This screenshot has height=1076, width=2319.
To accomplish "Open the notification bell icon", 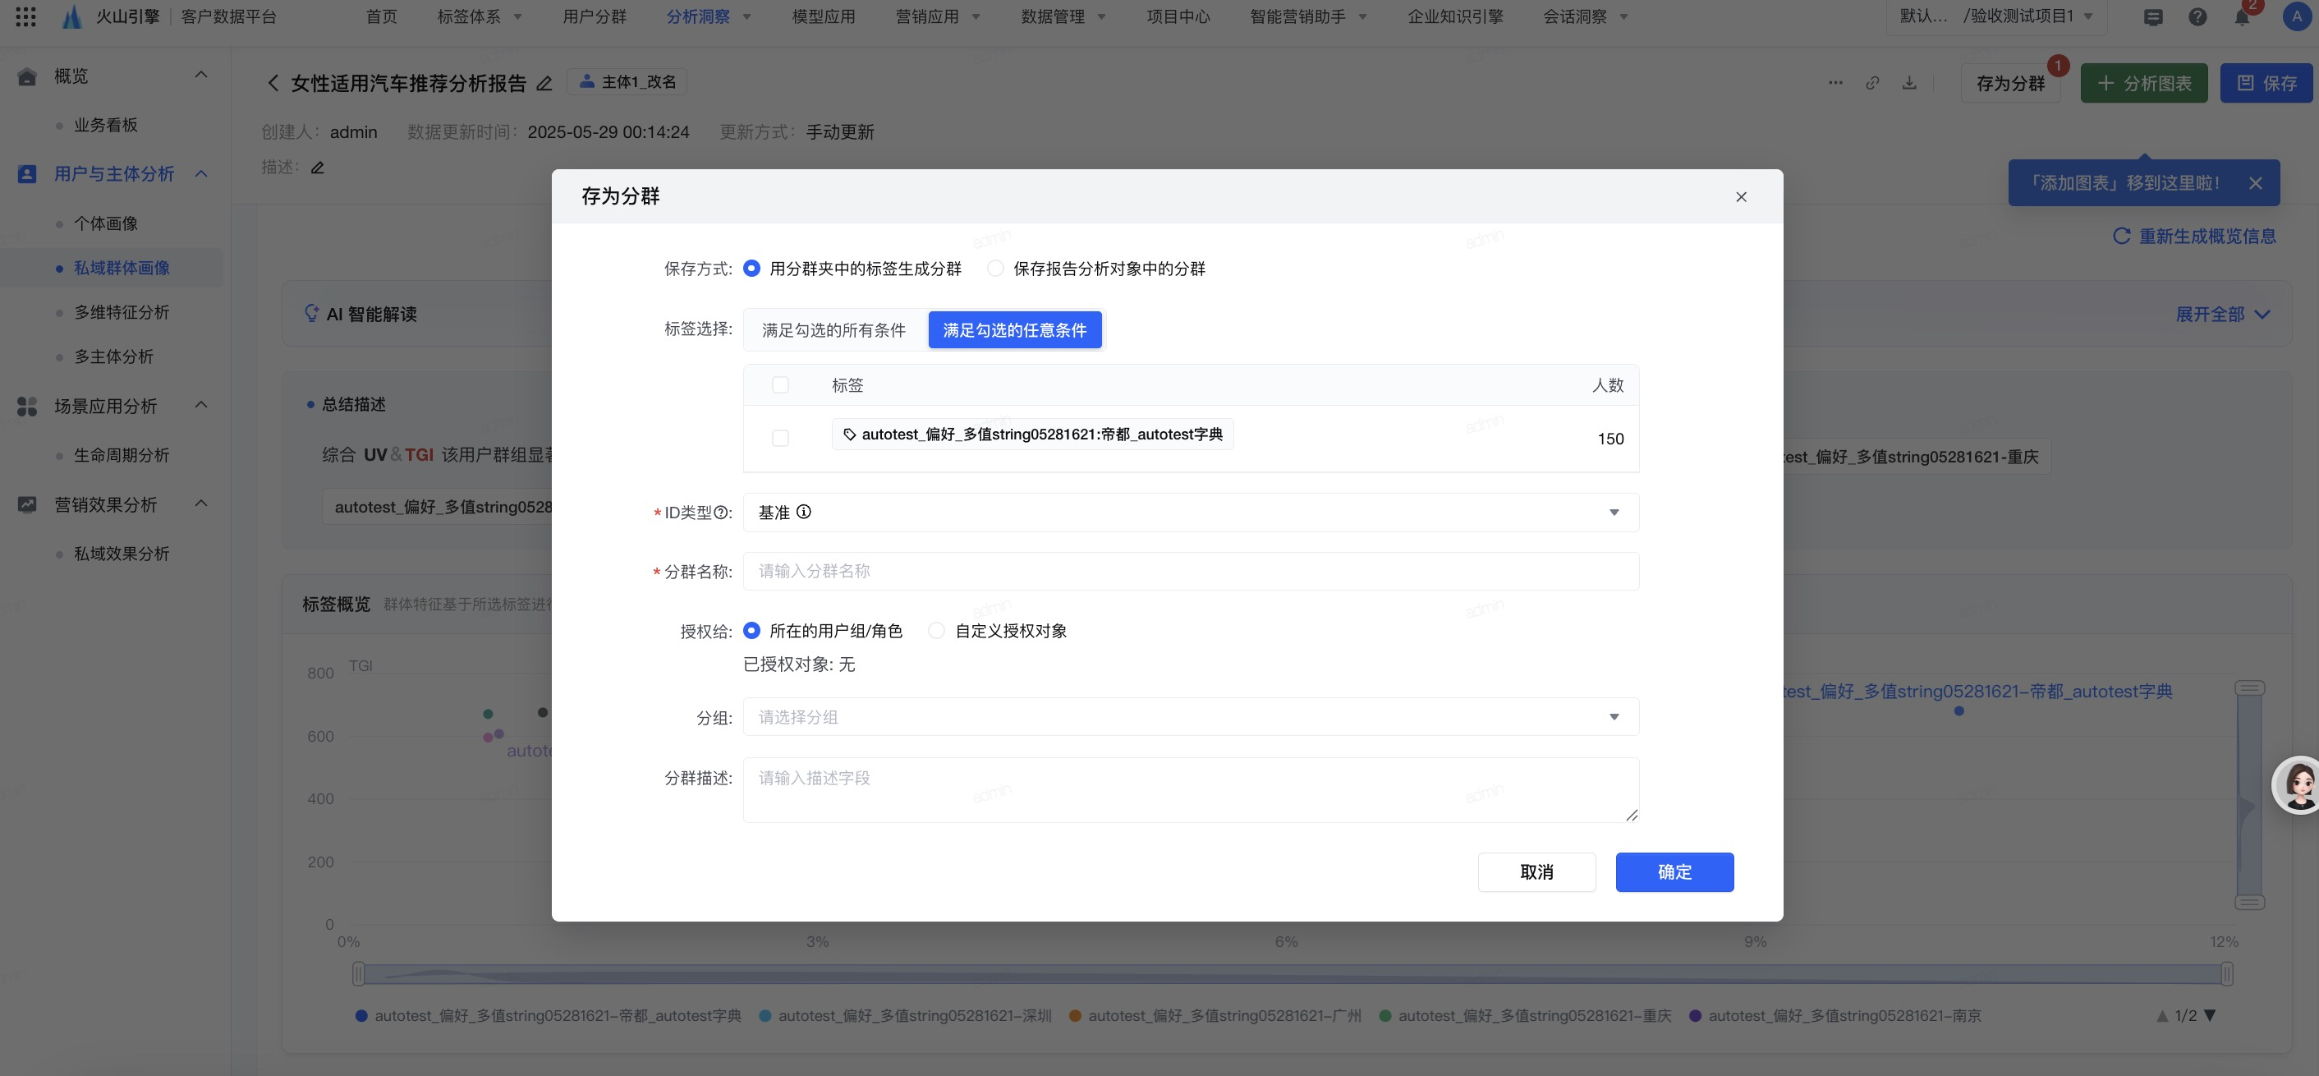I will click(x=2243, y=17).
